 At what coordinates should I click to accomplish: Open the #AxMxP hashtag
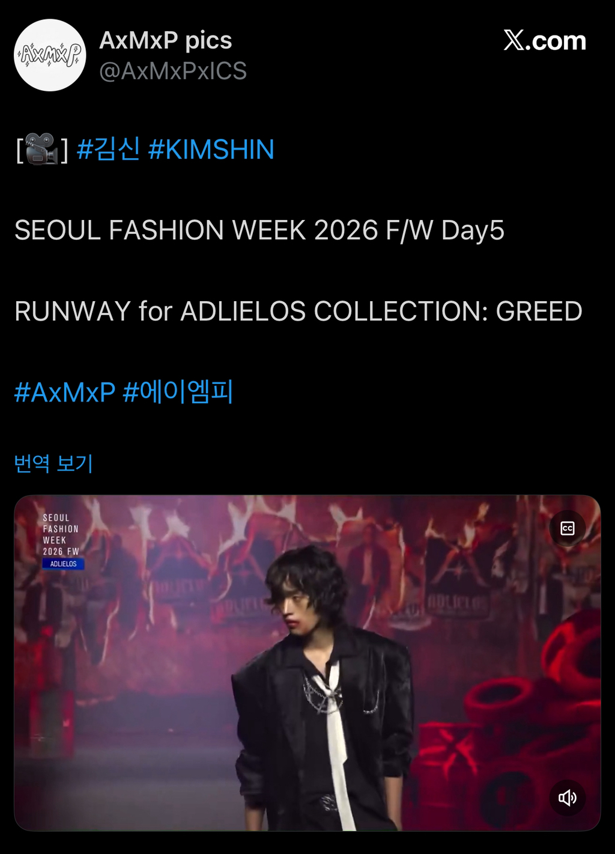click(65, 392)
